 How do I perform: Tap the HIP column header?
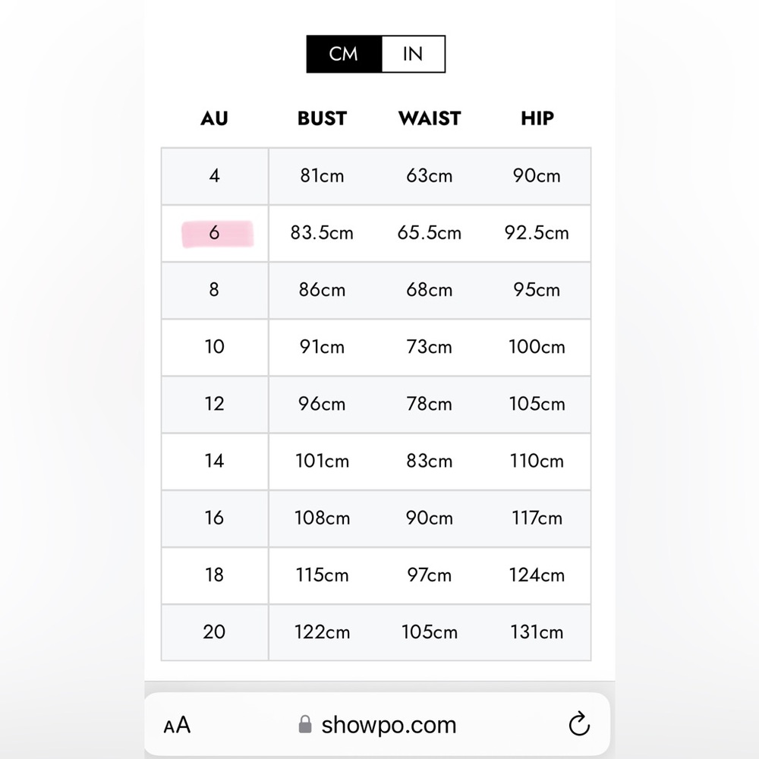537,118
